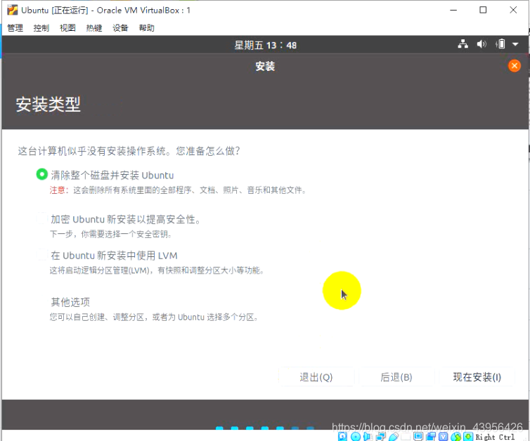Minimize the VirtualBox window
The height and width of the screenshot is (441, 530).
[x=453, y=10]
